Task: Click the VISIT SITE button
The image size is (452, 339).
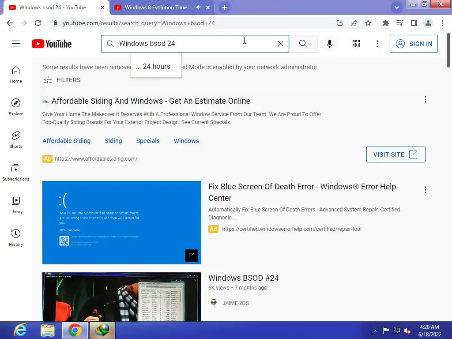Action: [396, 154]
